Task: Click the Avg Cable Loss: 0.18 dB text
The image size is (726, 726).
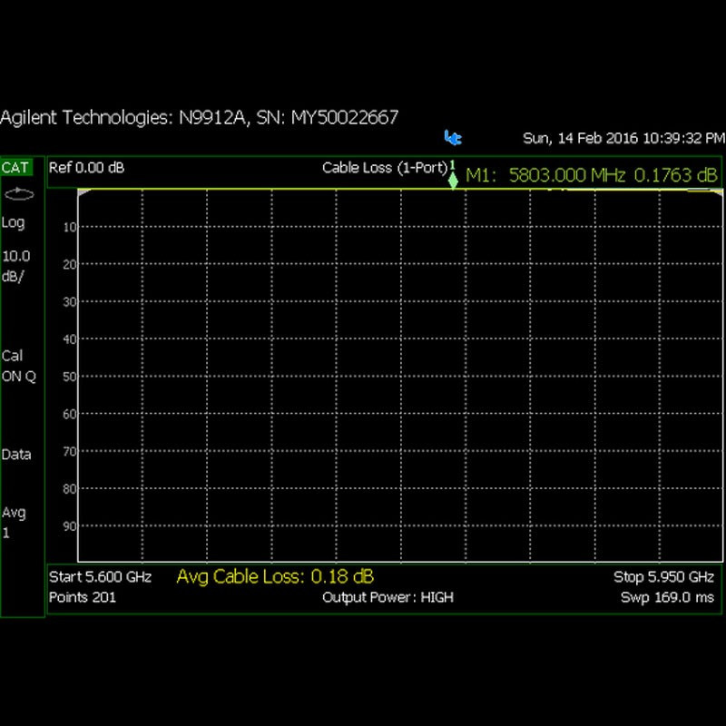Action: tap(275, 577)
